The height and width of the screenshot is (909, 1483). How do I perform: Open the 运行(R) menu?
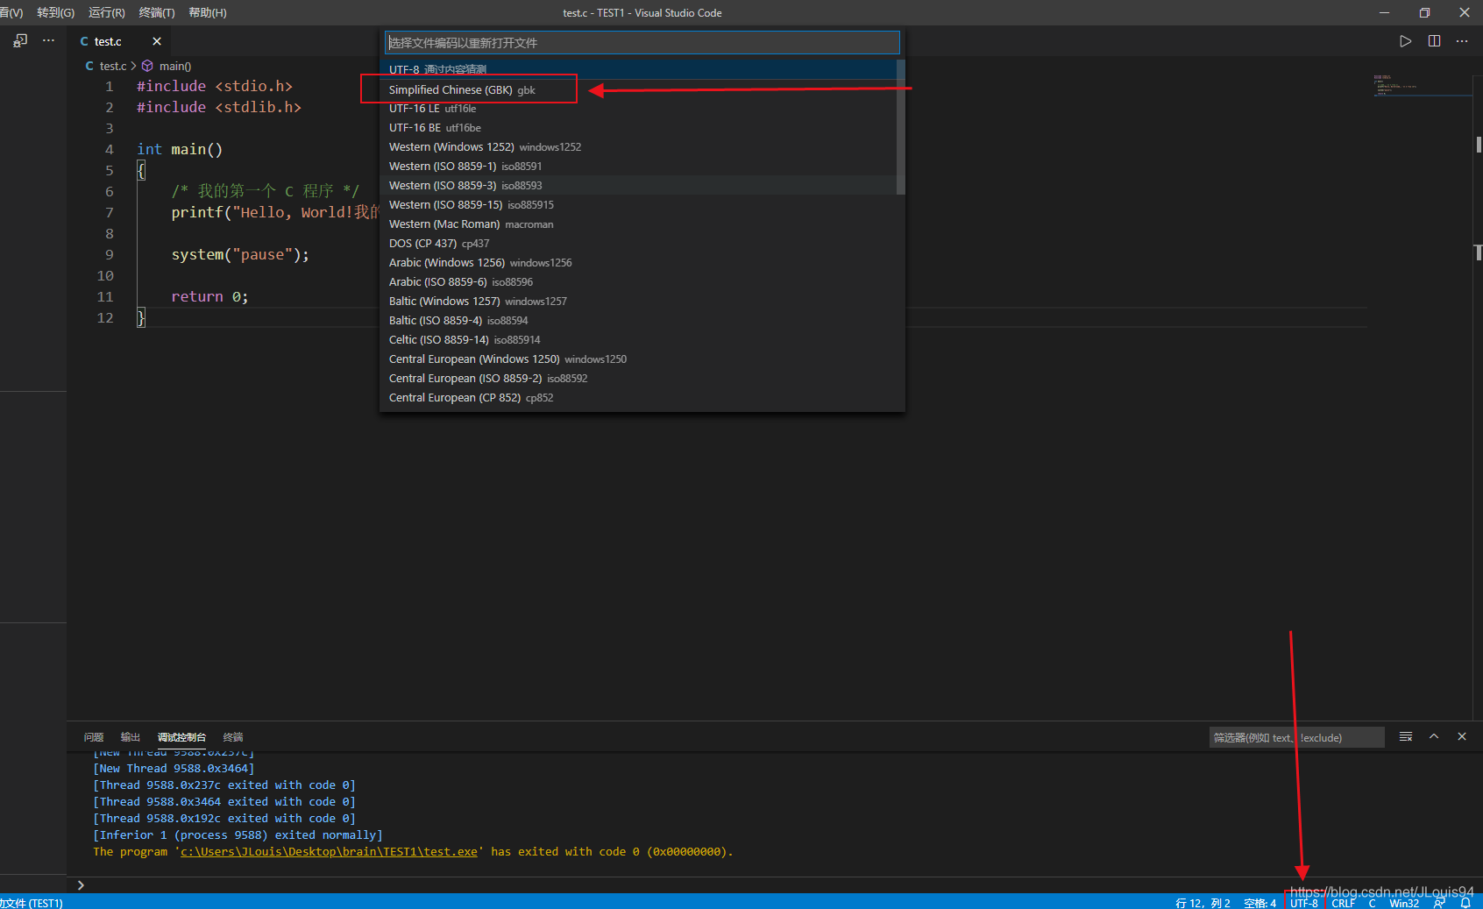tap(107, 12)
